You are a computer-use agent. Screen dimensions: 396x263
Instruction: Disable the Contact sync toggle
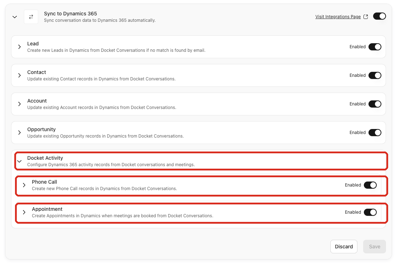point(375,75)
